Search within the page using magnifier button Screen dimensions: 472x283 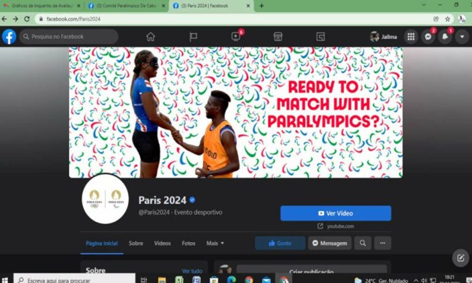363,243
